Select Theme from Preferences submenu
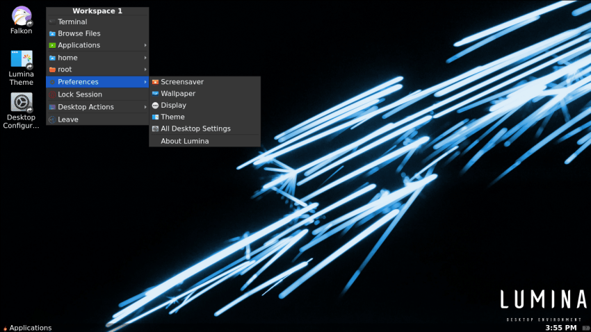The width and height of the screenshot is (591, 332). point(172,117)
